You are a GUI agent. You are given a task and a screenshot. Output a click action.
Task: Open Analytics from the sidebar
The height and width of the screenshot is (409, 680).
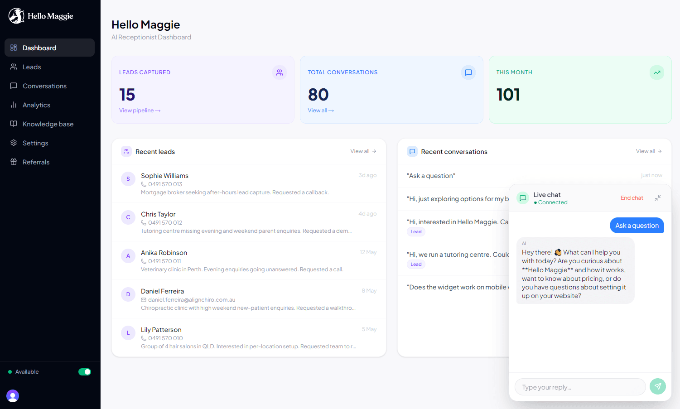(x=49, y=105)
